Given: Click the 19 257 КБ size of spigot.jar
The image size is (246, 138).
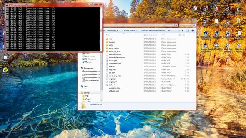Looking at the screenshot, I should coord(185,79).
